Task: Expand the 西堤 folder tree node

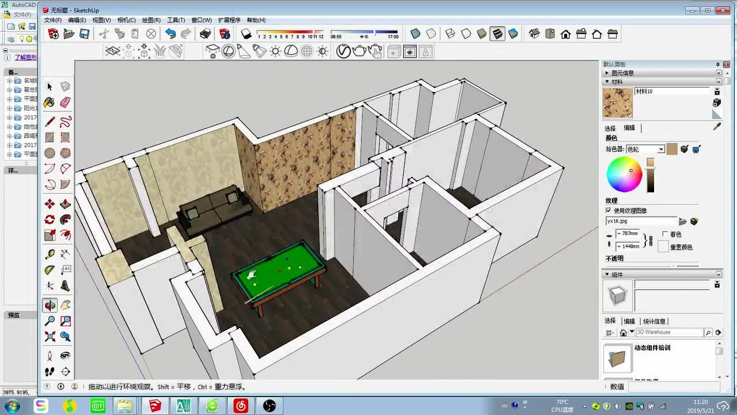Action: point(9,136)
